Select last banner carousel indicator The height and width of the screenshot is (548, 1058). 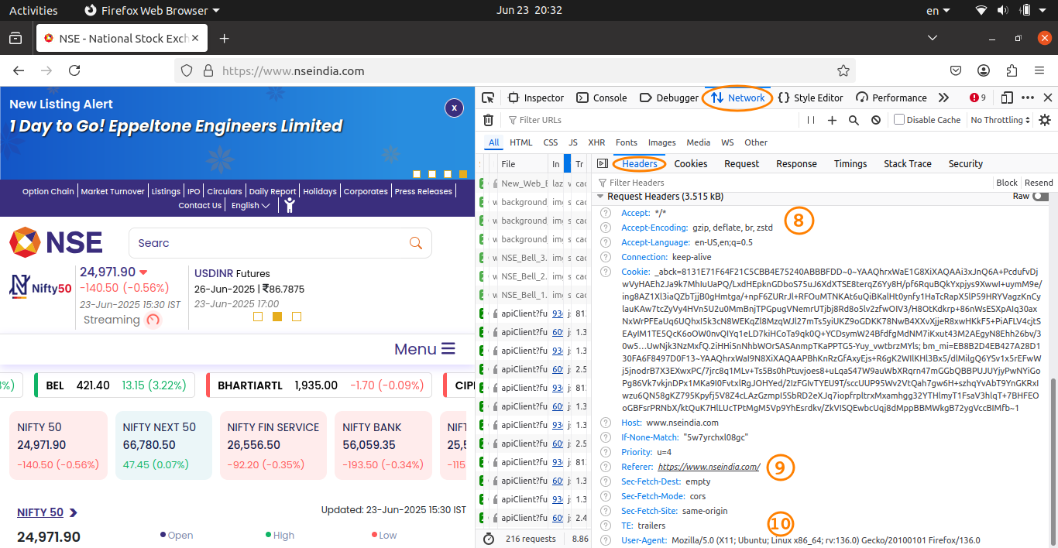click(463, 174)
